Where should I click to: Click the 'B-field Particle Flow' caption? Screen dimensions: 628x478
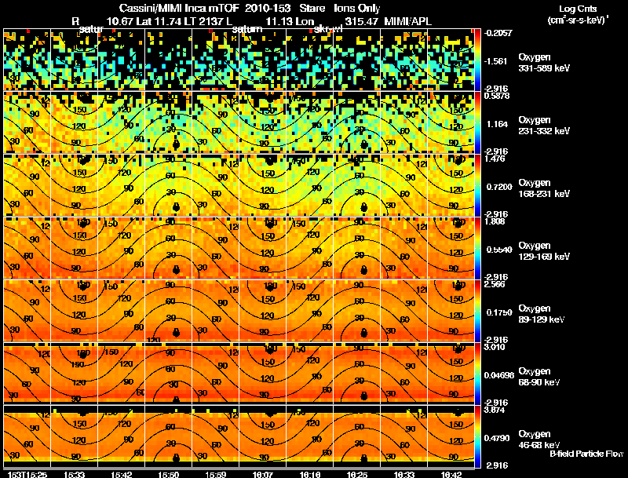586,454
